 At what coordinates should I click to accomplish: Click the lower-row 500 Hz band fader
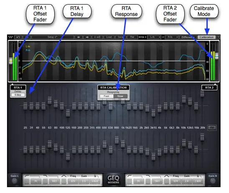click(104, 144)
